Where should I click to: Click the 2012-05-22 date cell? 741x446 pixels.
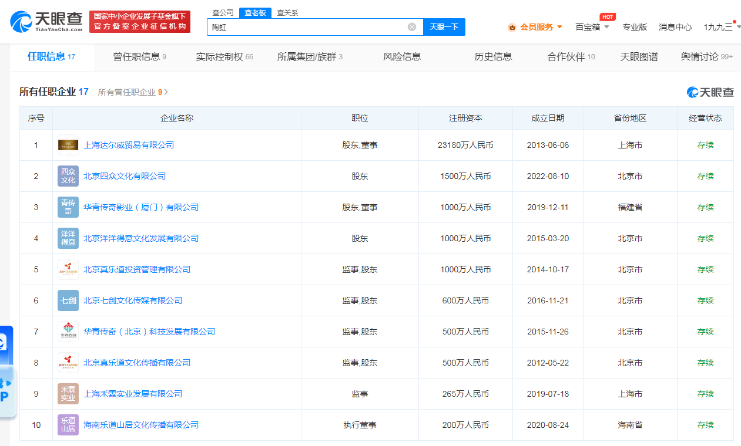548,363
